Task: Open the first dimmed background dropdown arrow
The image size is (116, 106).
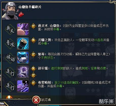Action: 77,35
